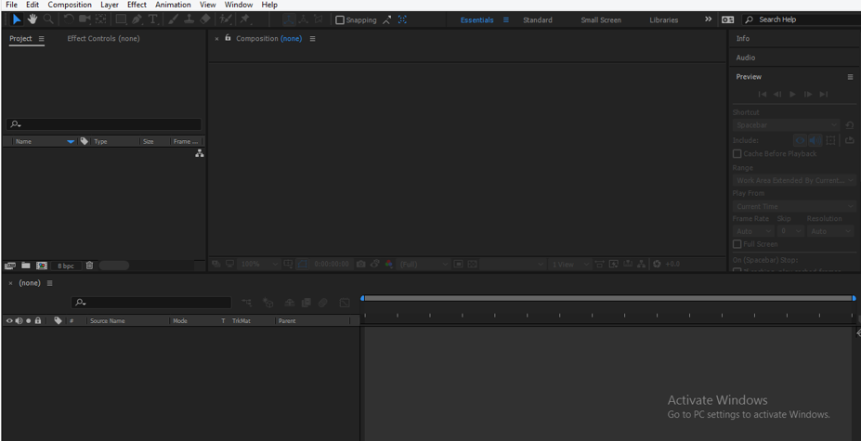Switch to the Libraries workspace
The image size is (861, 441).
coord(664,19)
